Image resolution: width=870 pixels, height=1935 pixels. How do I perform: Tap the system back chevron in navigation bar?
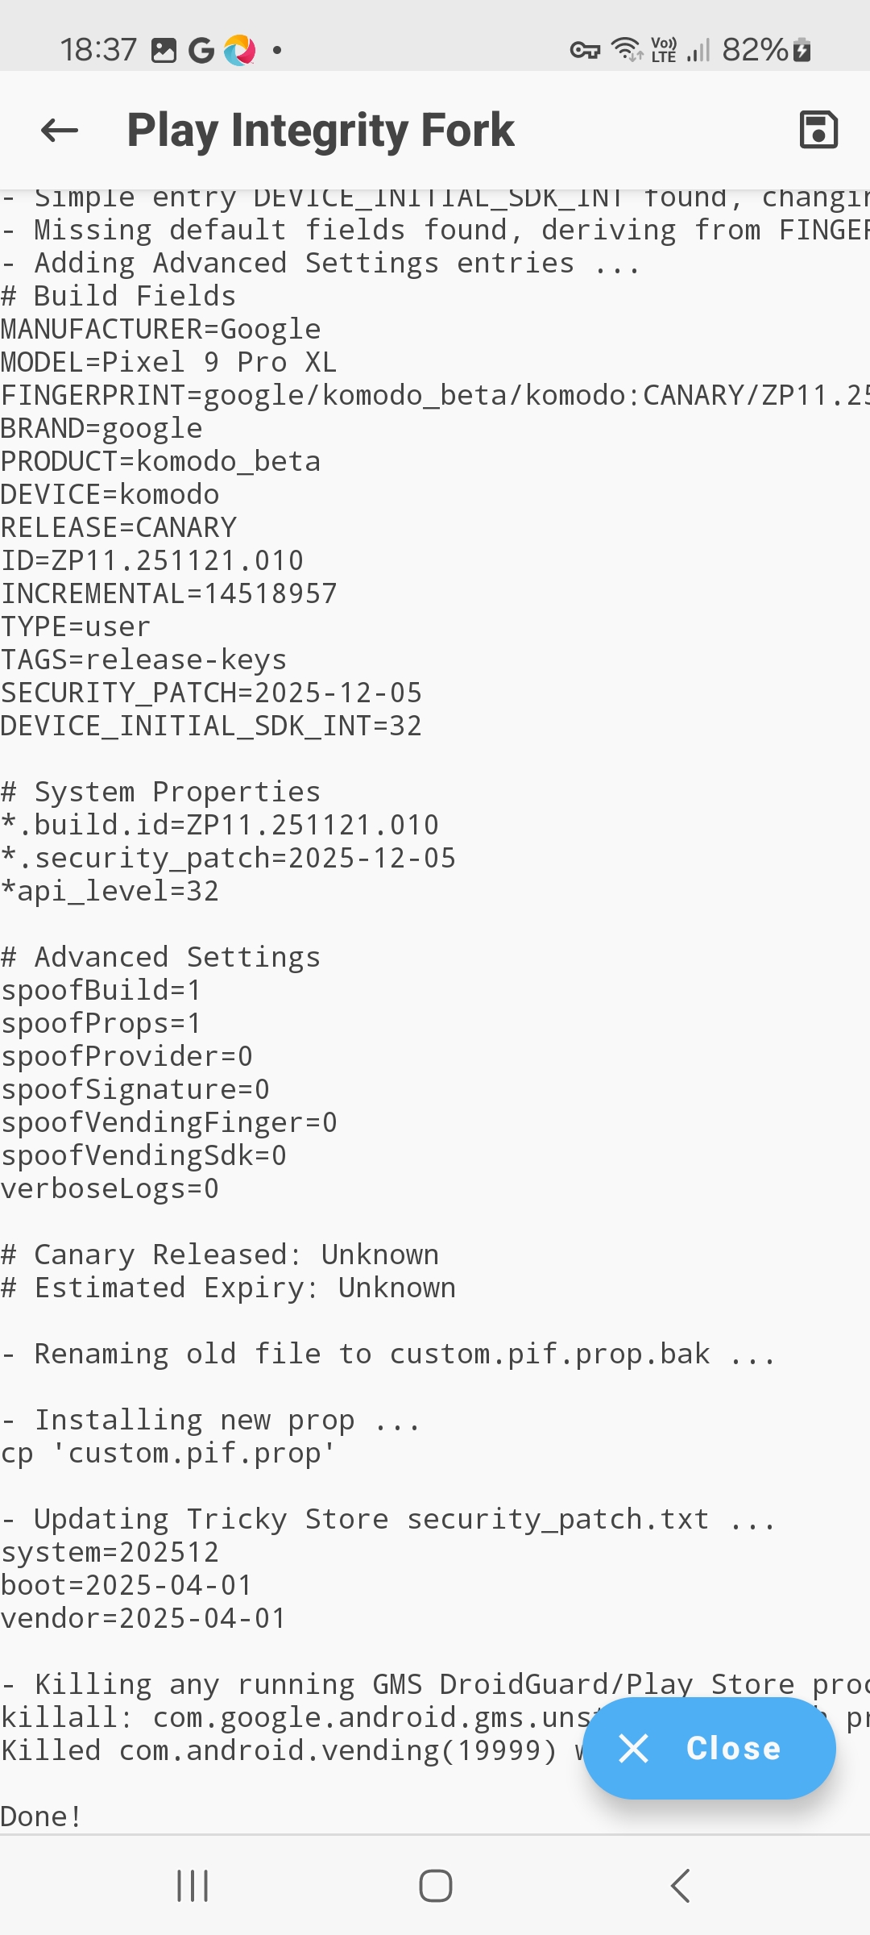(681, 1886)
